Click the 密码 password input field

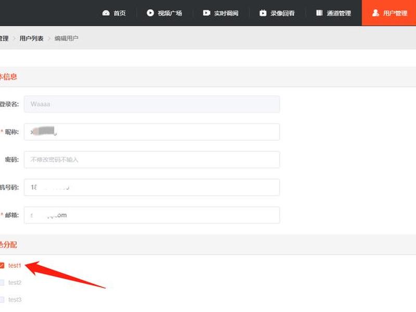tap(152, 160)
